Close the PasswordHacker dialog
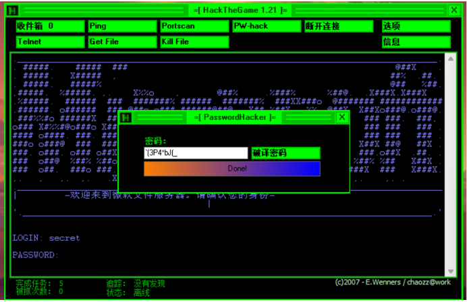Viewport: 467px width, 302px height. tap(342, 117)
